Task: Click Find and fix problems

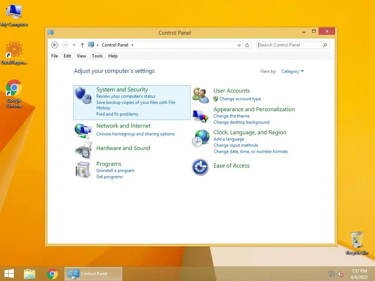Action: click(117, 114)
